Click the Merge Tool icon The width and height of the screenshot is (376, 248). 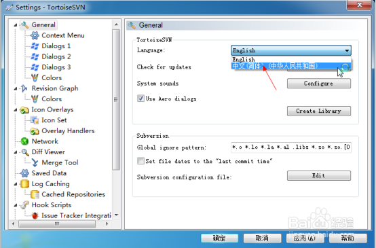pyautogui.click(x=35, y=162)
